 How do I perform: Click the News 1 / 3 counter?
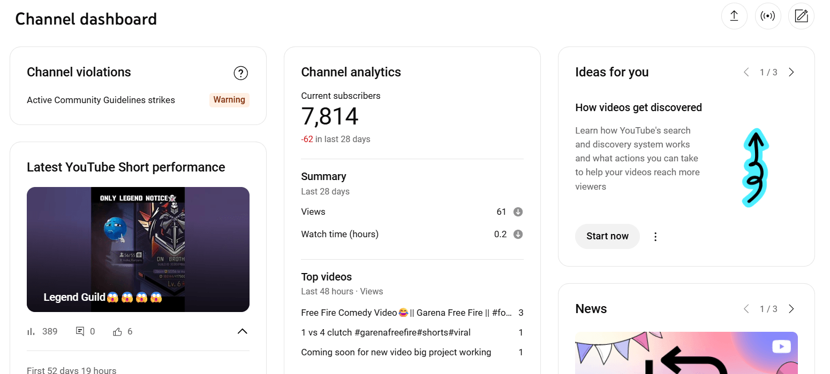pos(768,309)
